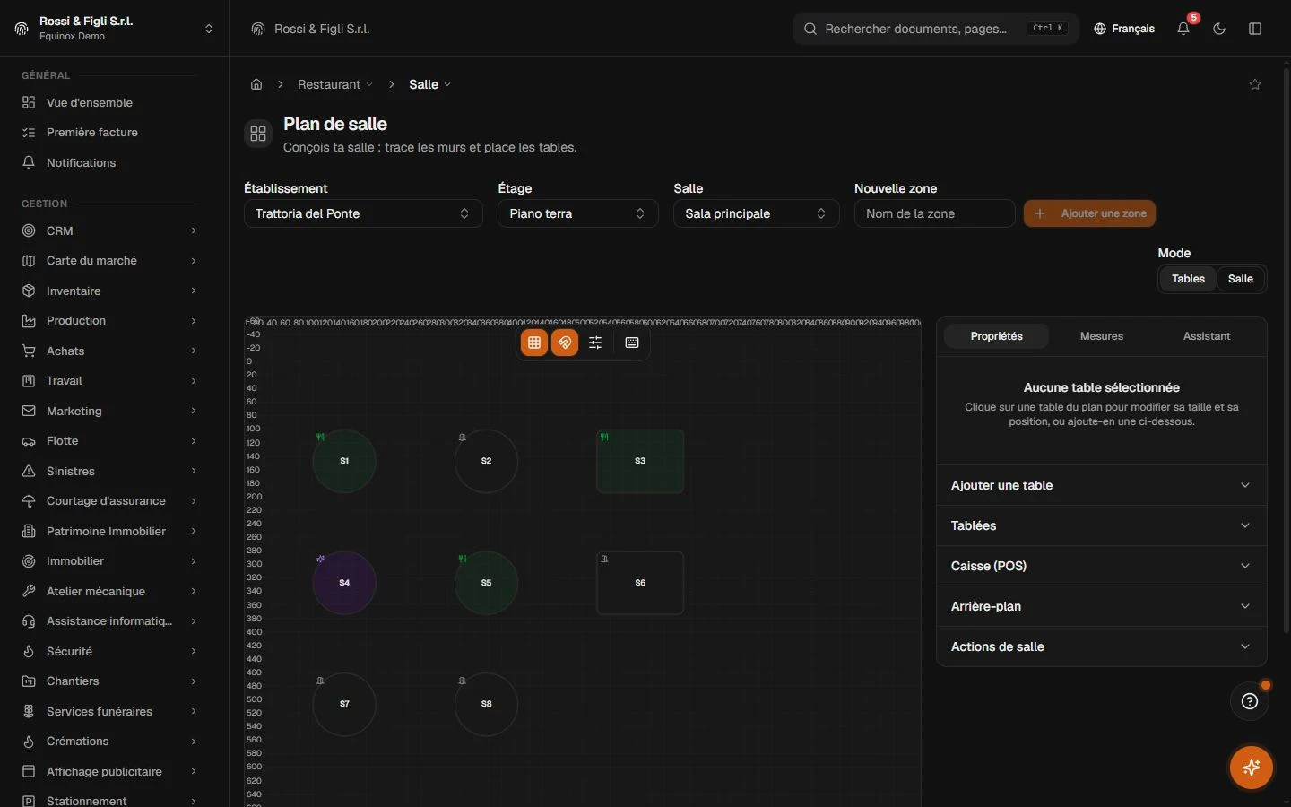Image resolution: width=1291 pixels, height=807 pixels.
Task: Open the Établissement dropdown Trattoria del Ponte
Action: tap(363, 213)
